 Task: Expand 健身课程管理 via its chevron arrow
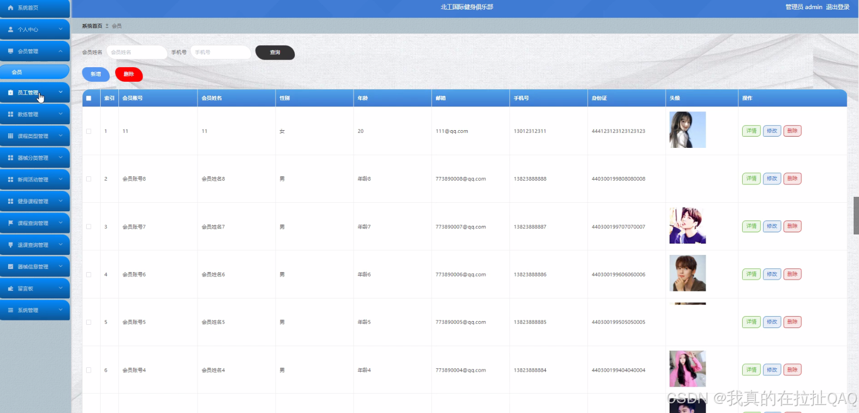point(60,201)
